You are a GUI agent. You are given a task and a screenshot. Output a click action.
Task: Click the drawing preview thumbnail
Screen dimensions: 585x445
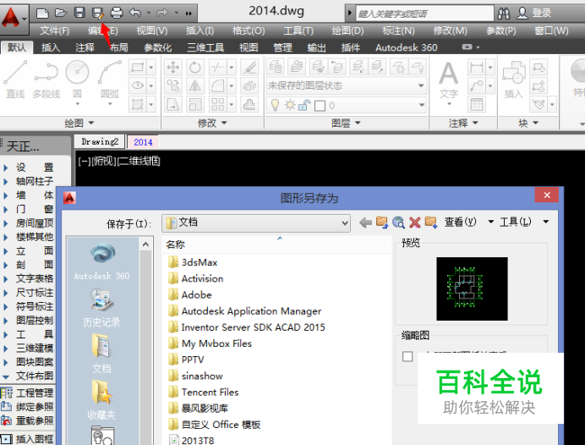click(472, 288)
